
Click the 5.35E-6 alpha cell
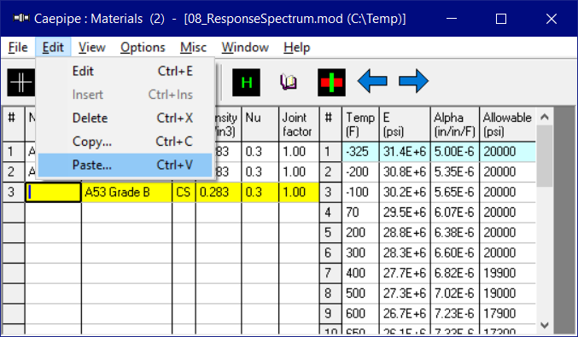point(454,171)
